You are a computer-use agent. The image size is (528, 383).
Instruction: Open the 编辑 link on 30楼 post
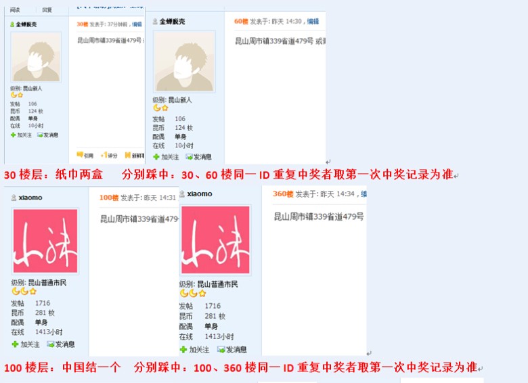click(137, 24)
